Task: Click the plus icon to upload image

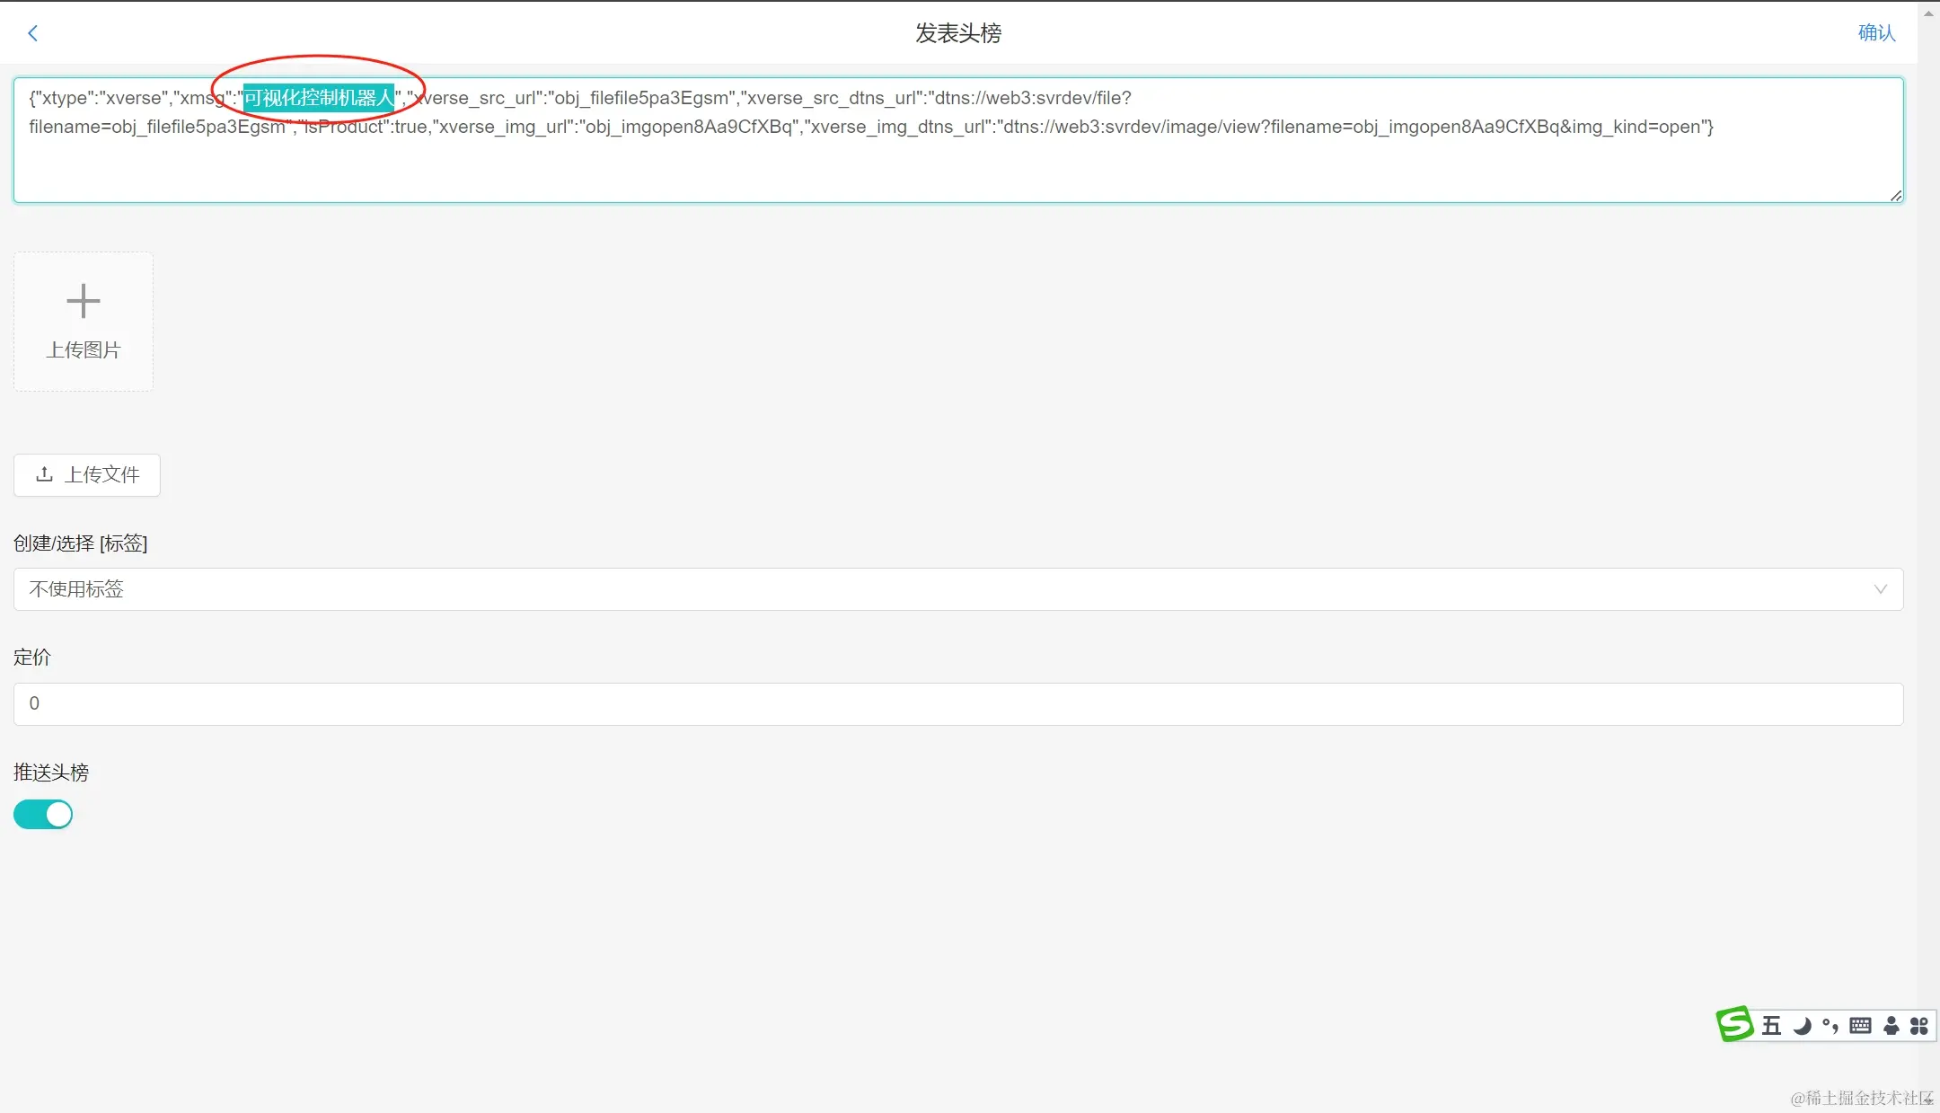Action: (x=84, y=301)
